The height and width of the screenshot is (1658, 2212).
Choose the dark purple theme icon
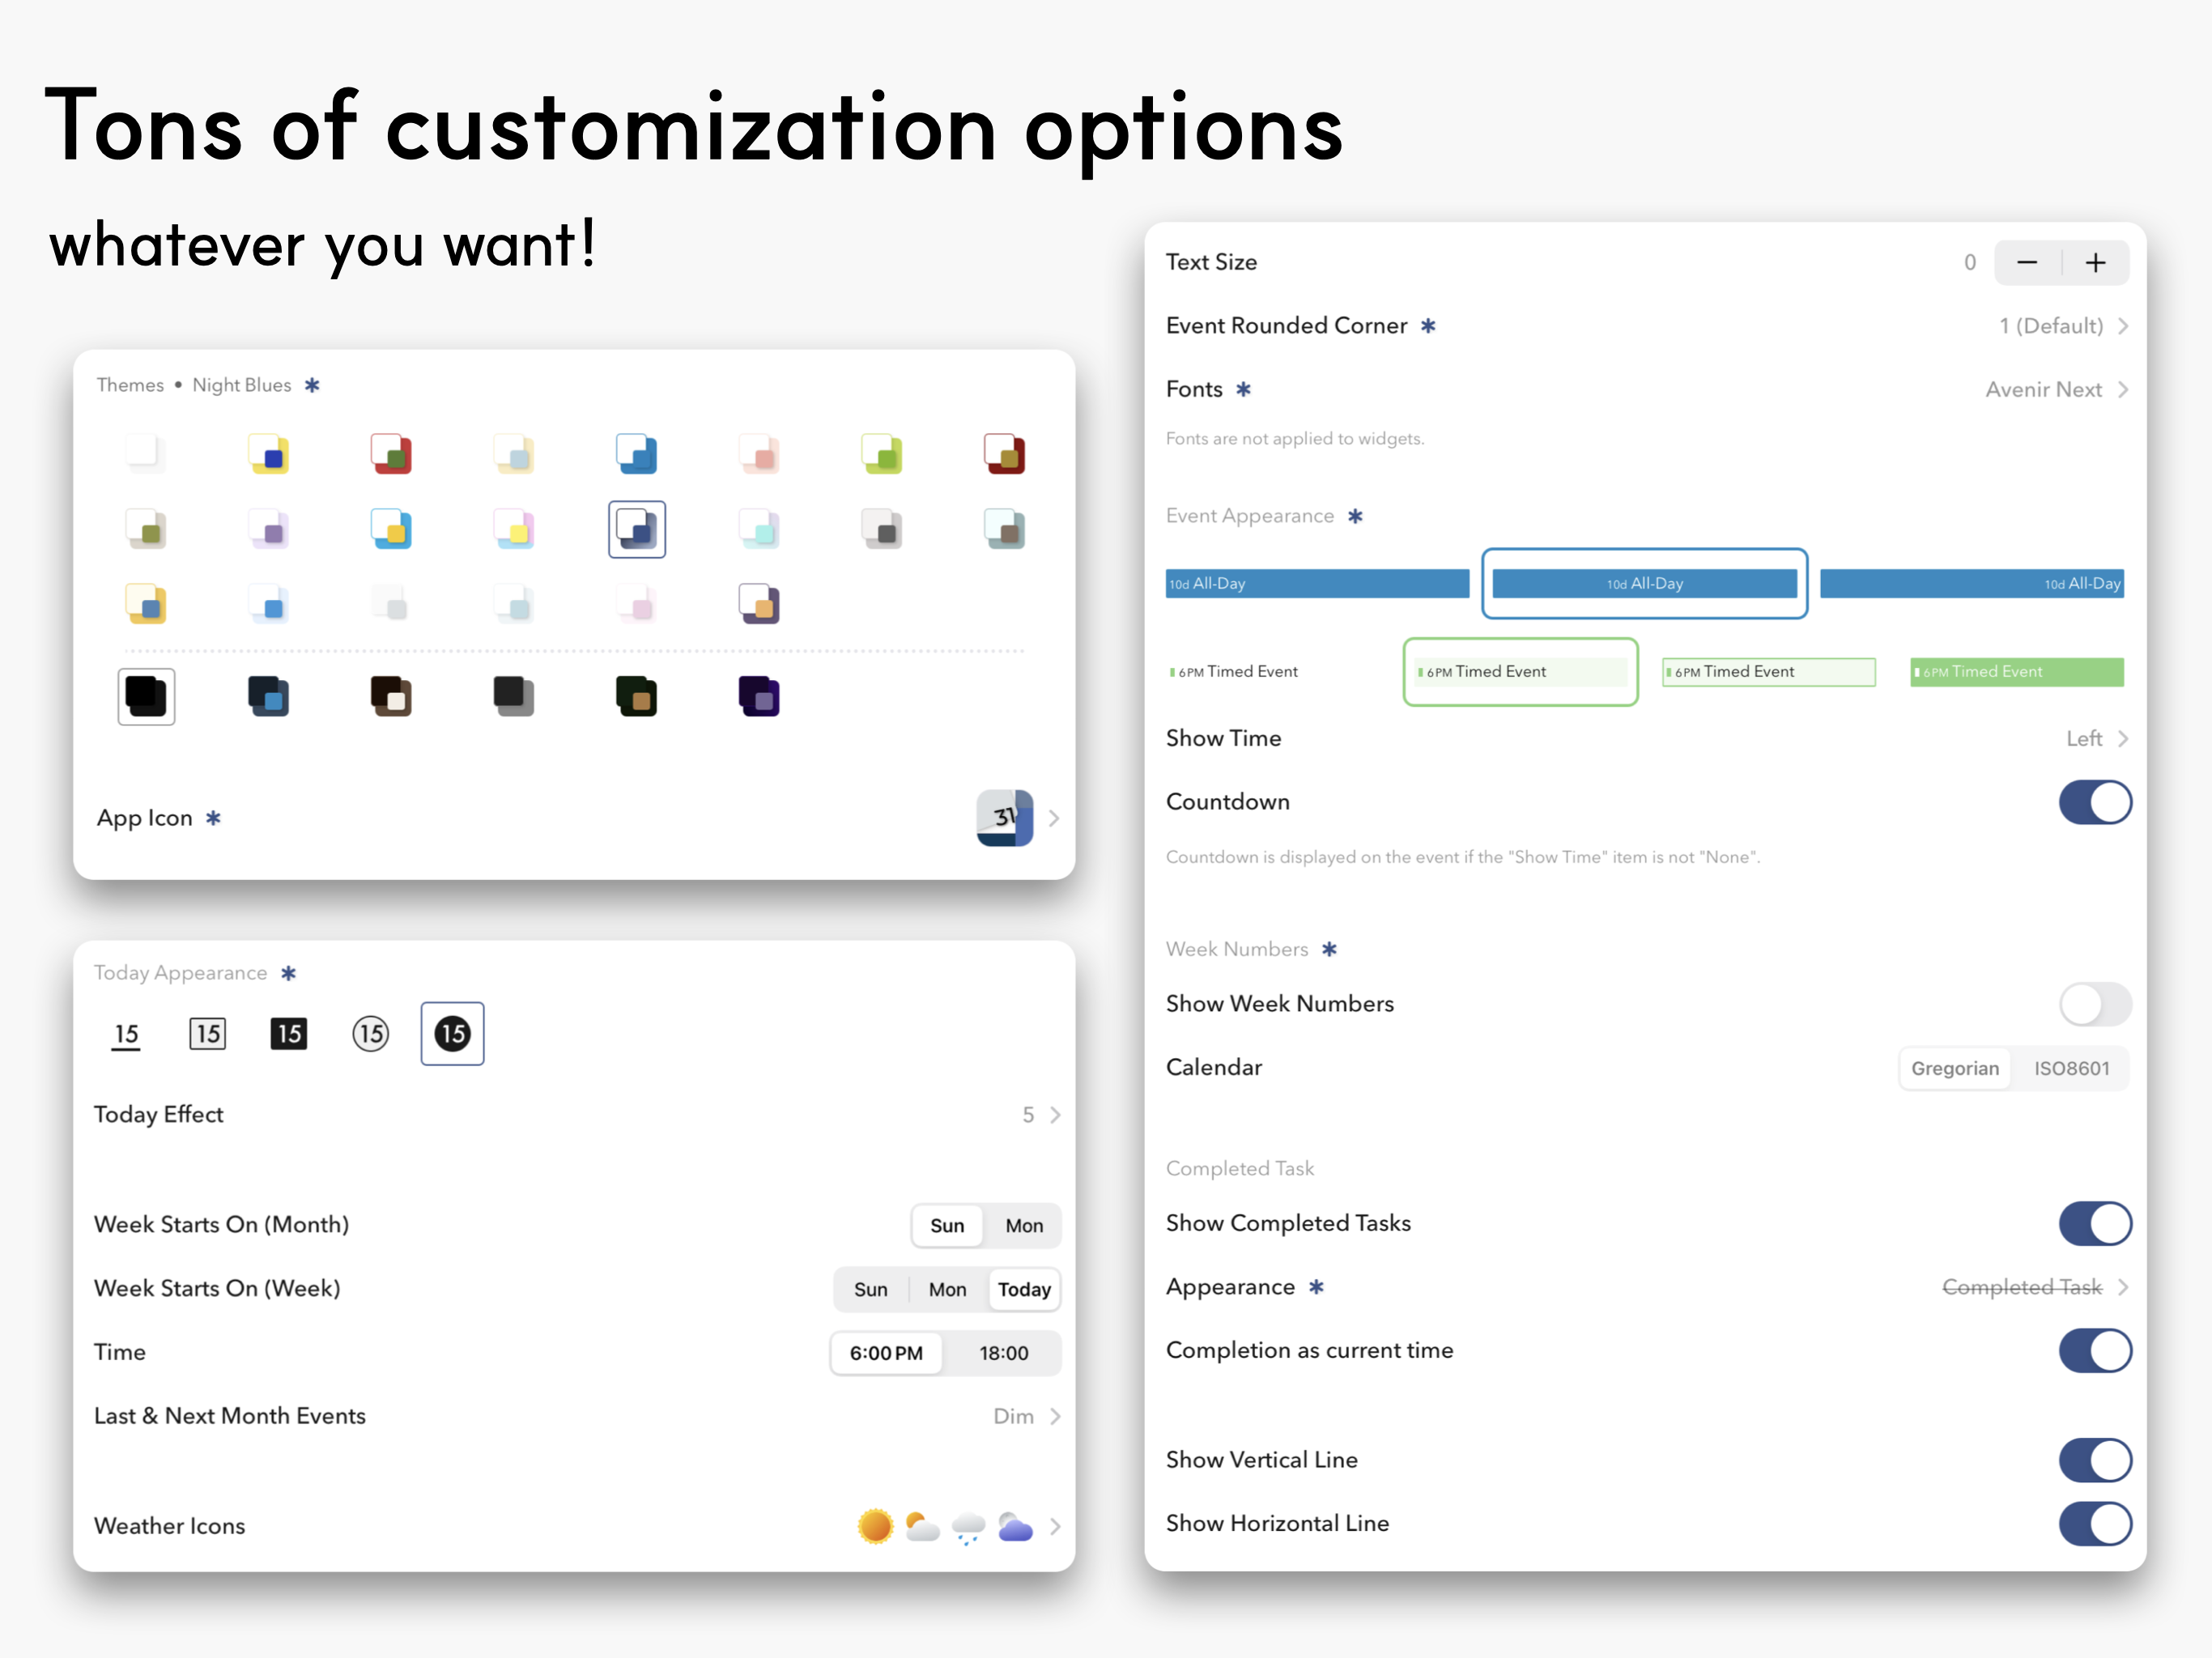click(759, 697)
